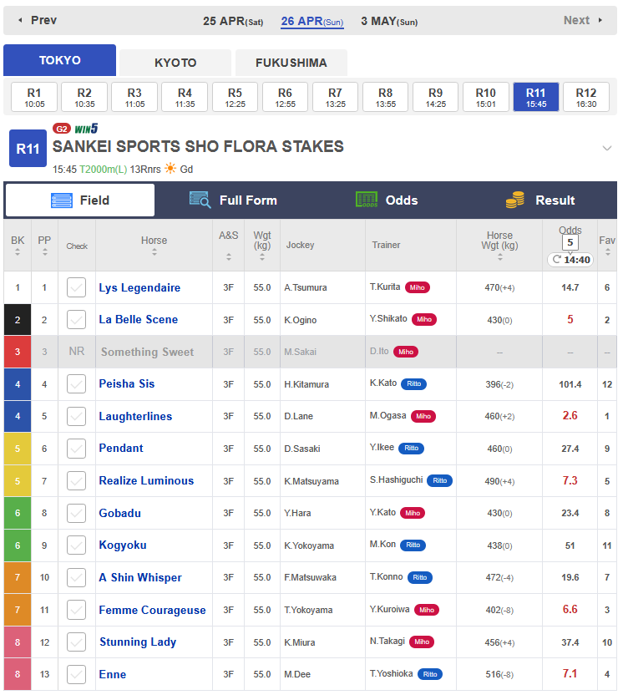The height and width of the screenshot is (695, 623).
Task: Tick the check box for Femme Courageuse
Action: (x=76, y=610)
